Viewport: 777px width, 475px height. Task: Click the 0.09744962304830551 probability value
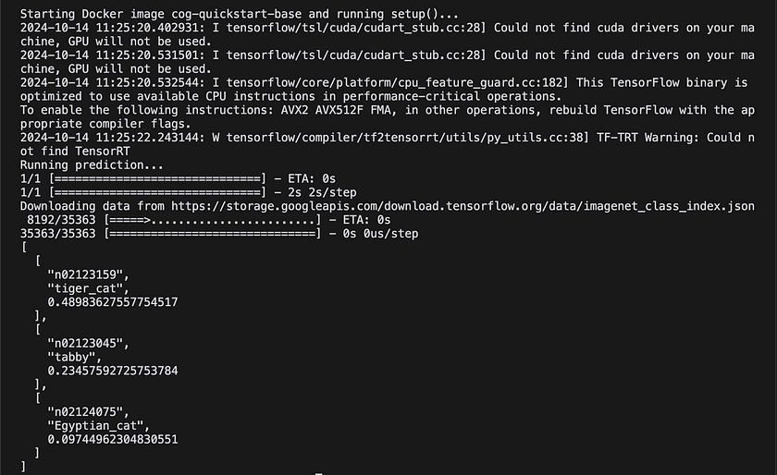tap(113, 440)
